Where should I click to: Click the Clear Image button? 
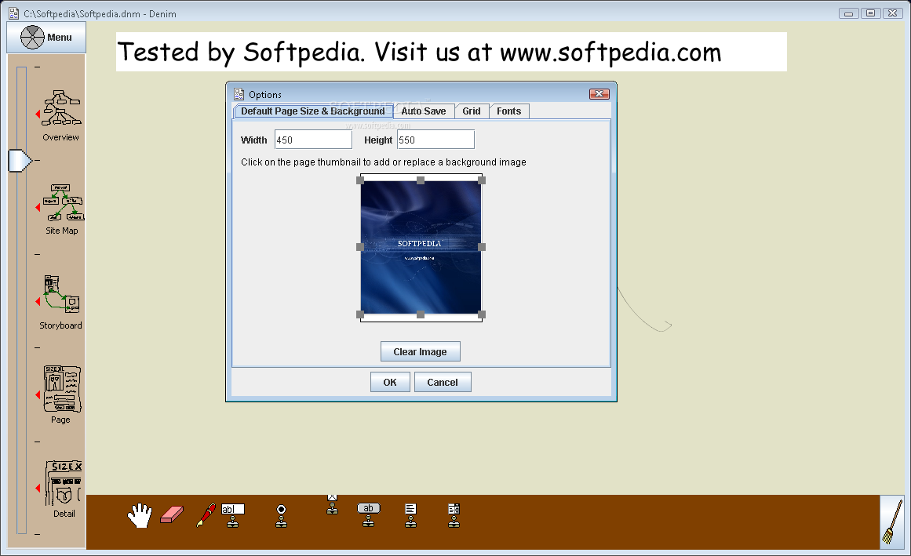point(420,351)
